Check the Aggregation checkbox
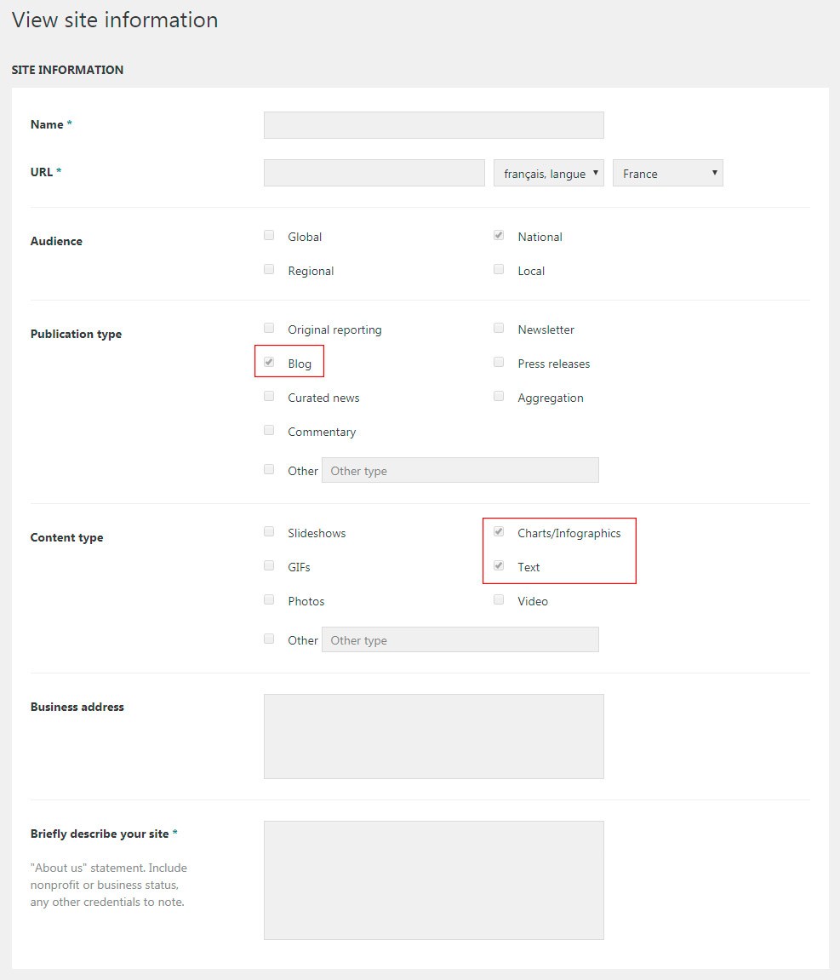Viewport: 840px width, 980px height. tap(499, 396)
